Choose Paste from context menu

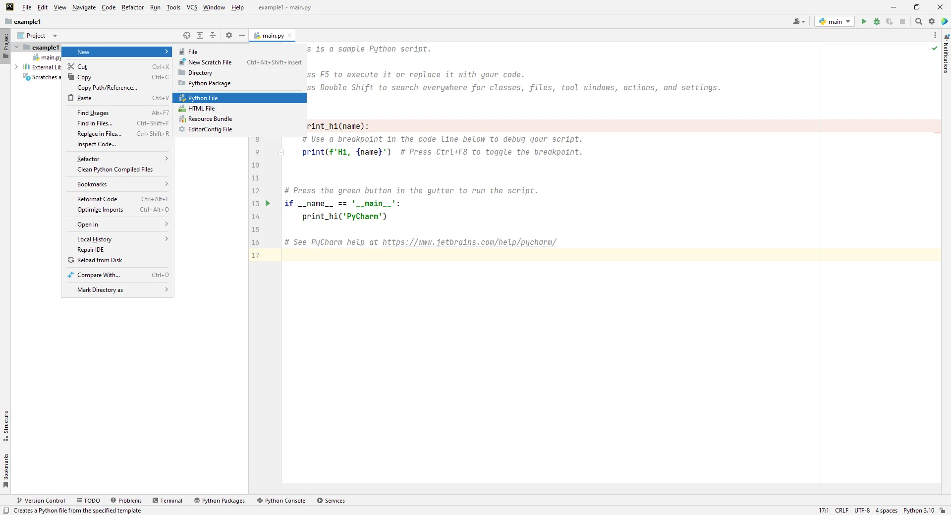point(118,98)
